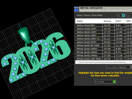132x99 pixels.
Task: Select the Yellow Gold:9KY row
Action: (104, 25)
